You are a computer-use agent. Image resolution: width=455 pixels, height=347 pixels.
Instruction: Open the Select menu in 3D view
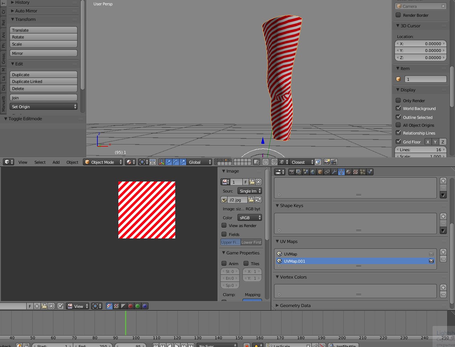[39, 162]
